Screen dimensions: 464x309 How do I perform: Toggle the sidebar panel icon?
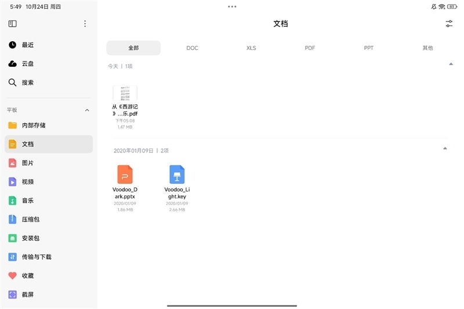pyautogui.click(x=12, y=24)
